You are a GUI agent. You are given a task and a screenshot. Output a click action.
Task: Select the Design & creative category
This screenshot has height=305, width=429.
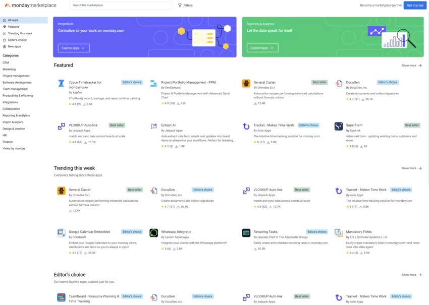[14, 129]
